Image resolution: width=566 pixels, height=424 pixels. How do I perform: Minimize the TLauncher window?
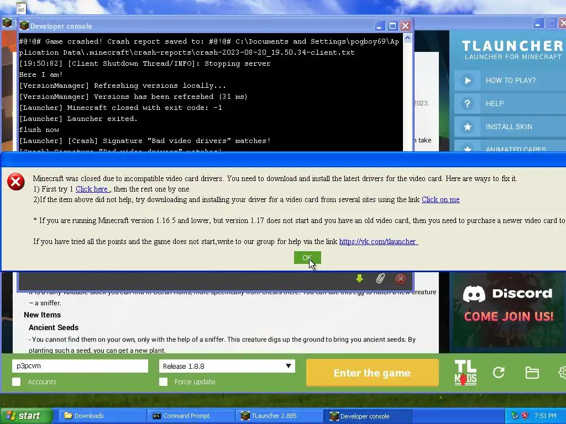(538, 24)
